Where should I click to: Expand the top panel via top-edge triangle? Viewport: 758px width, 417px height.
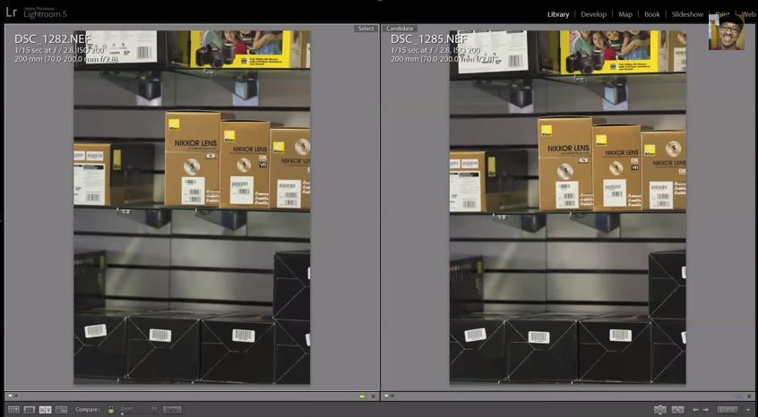(379, 2)
